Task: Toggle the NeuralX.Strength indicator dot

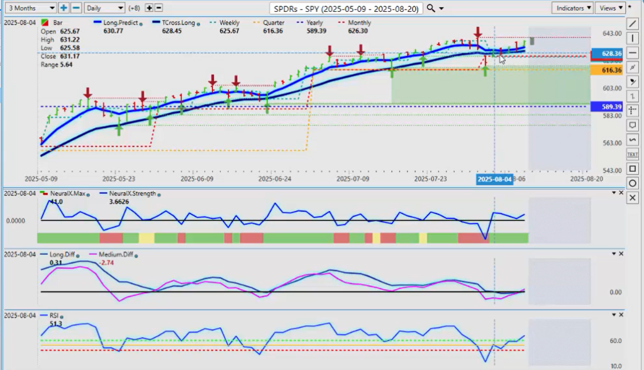Action: 157,194
